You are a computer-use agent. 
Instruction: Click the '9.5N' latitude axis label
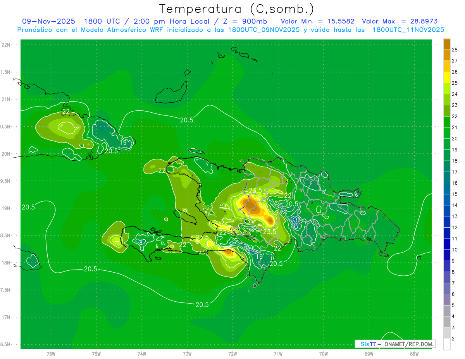(x=5, y=181)
